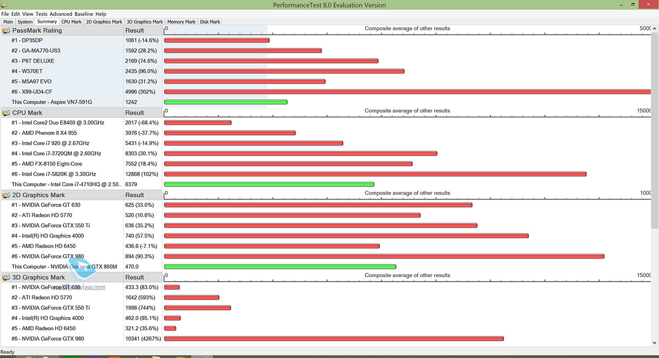This screenshot has width=659, height=358.
Task: Click the red bar for X99-UD4-CF
Action: point(408,92)
